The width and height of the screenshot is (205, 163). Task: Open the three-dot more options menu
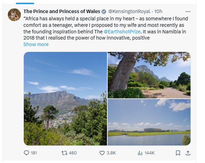tap(188, 12)
